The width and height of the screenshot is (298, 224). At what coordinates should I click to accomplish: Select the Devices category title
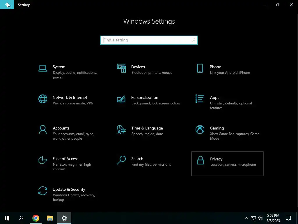pos(138,67)
